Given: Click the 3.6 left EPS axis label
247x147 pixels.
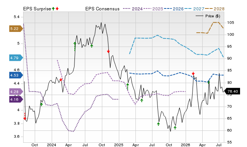Looking at the screenshot, I should point(17,137).
